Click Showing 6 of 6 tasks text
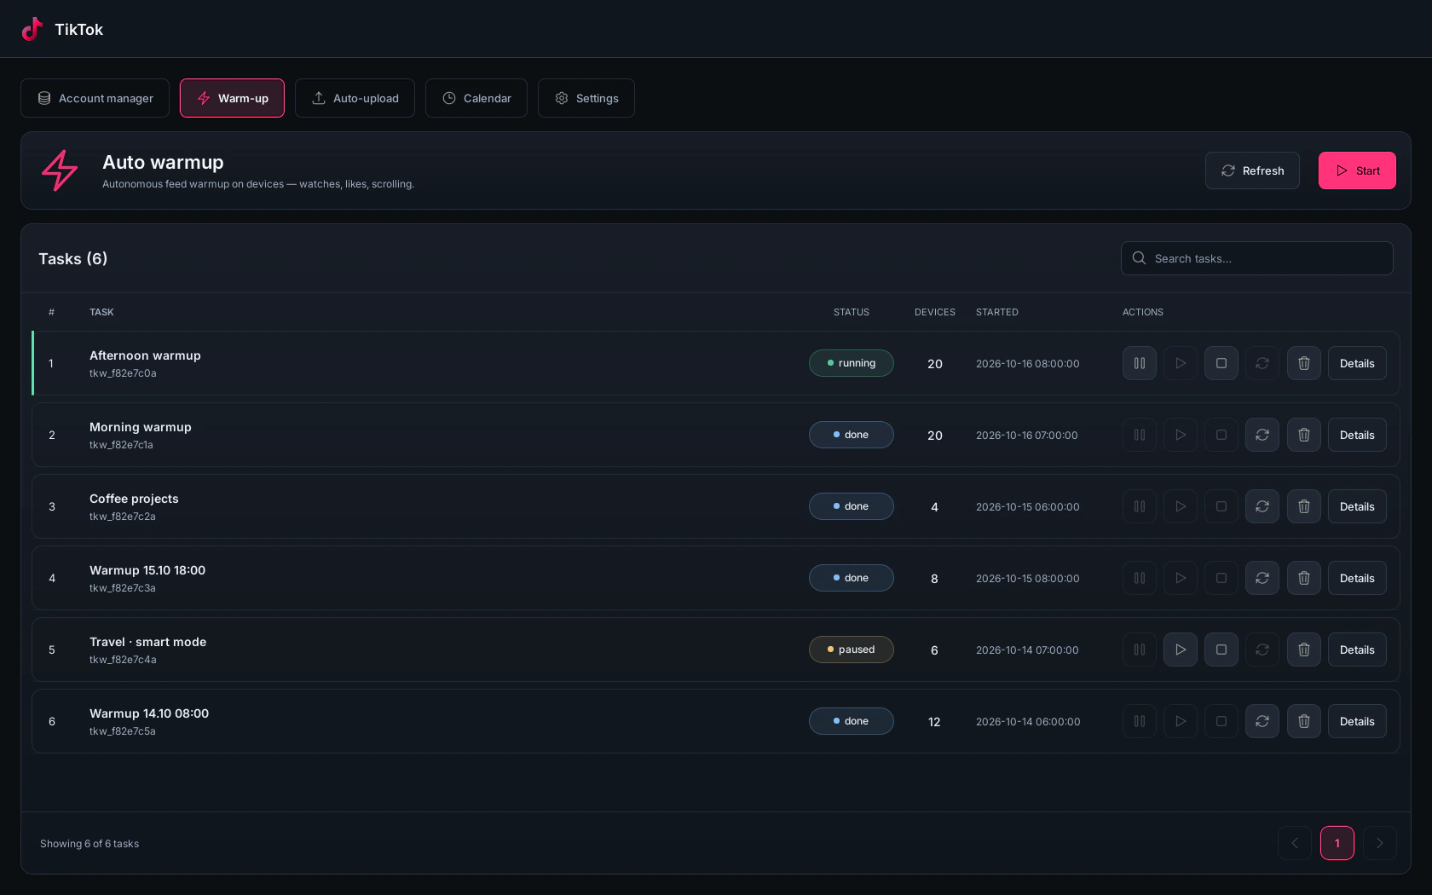Screen dimensions: 1432x895 [89, 844]
